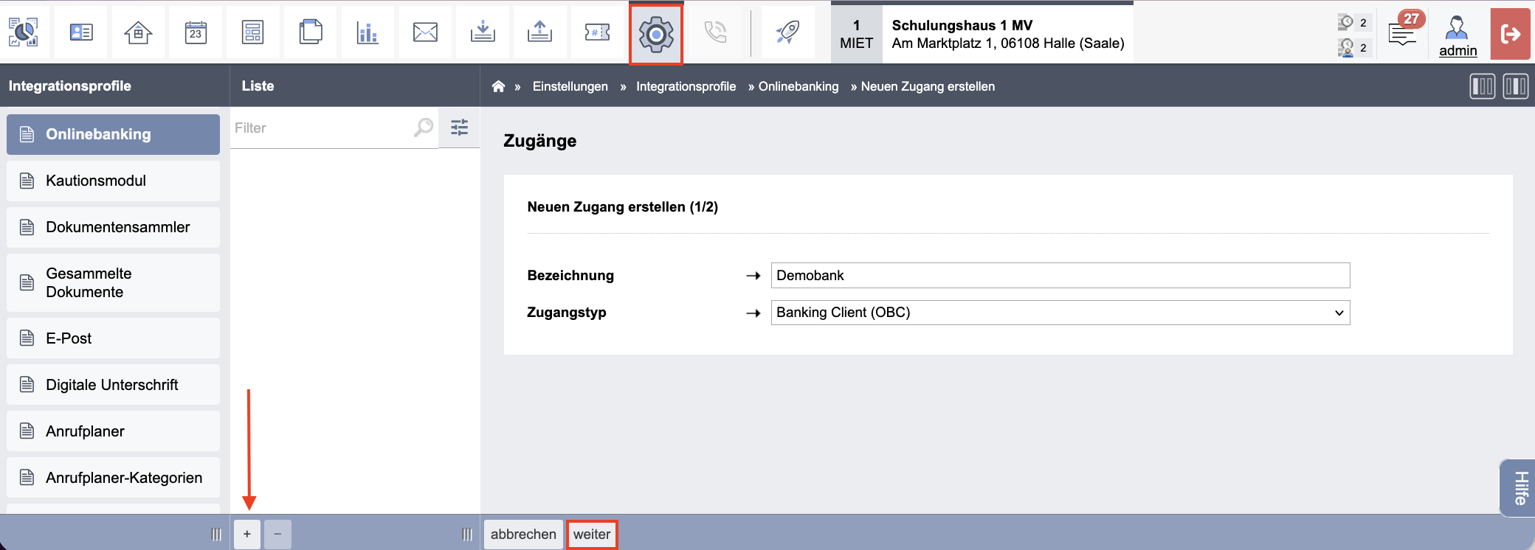Image resolution: width=1535 pixels, height=550 pixels.
Task: Click the list panel resize handle
Action: pos(467,534)
